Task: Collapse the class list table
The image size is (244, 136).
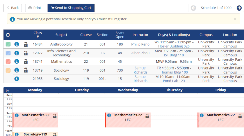Action: pyautogui.click(x=8, y=35)
